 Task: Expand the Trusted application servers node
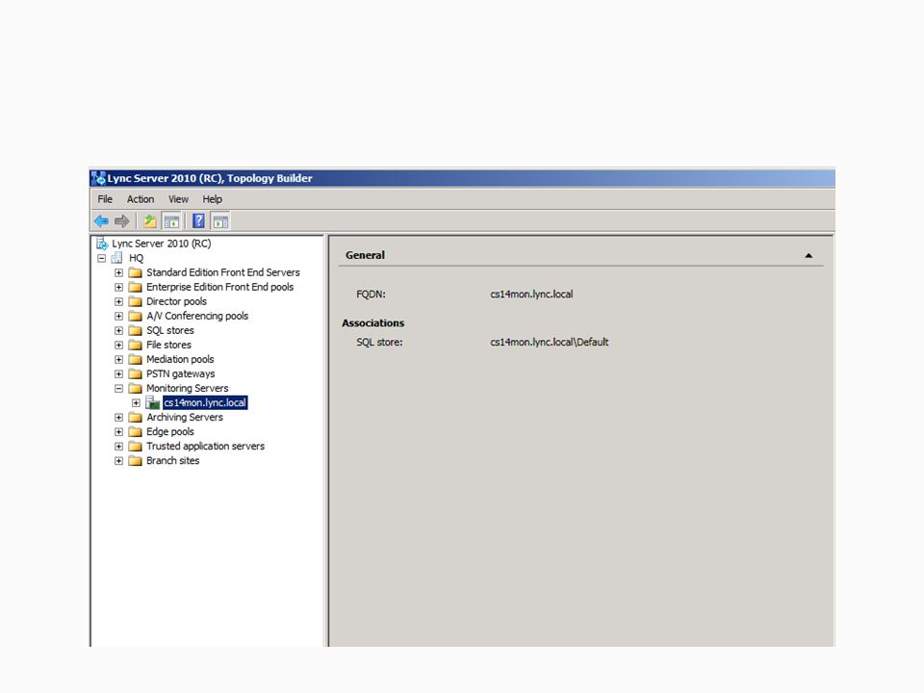(x=119, y=446)
